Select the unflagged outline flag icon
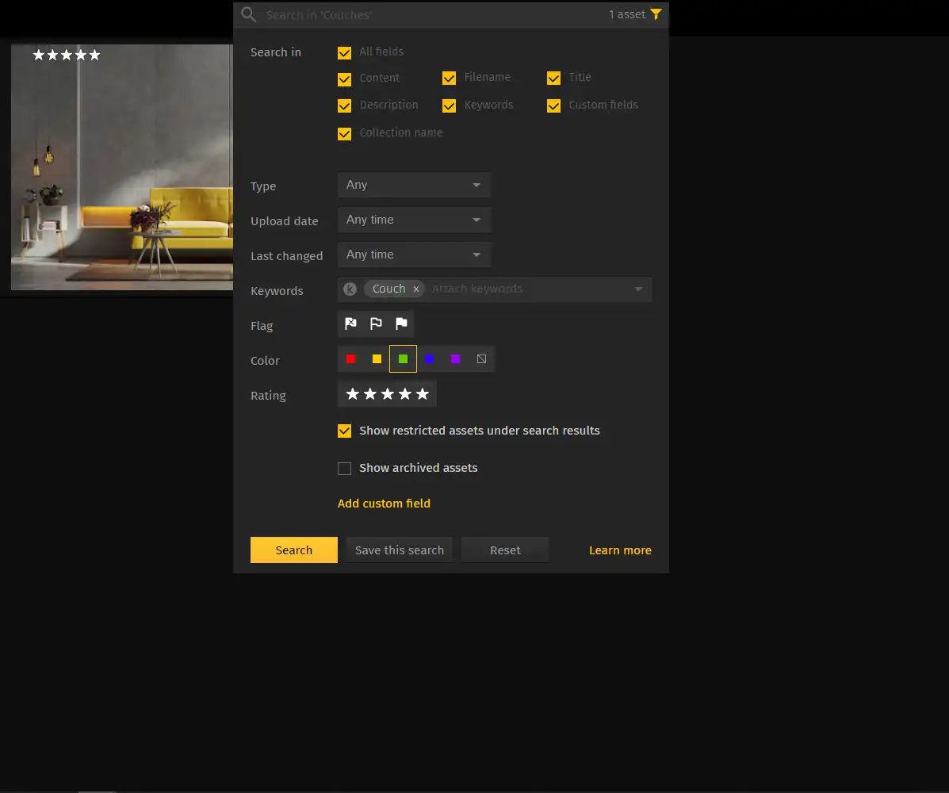949x793 pixels. pos(376,324)
